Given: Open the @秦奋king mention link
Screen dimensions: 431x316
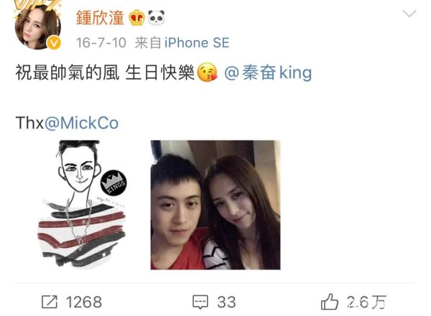Looking at the screenshot, I should click(x=268, y=72).
